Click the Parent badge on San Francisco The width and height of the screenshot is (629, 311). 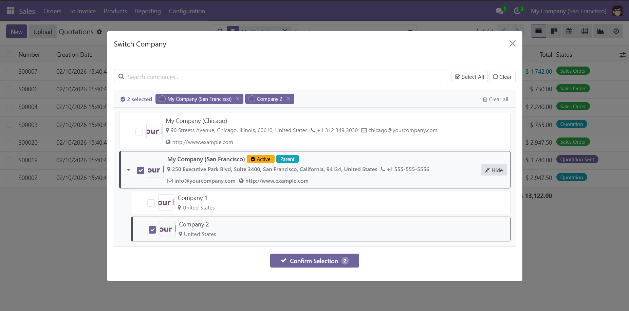point(287,159)
